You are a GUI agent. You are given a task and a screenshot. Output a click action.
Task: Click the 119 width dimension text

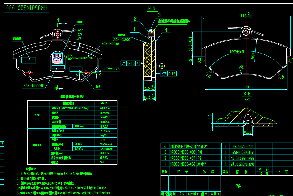tap(246, 16)
